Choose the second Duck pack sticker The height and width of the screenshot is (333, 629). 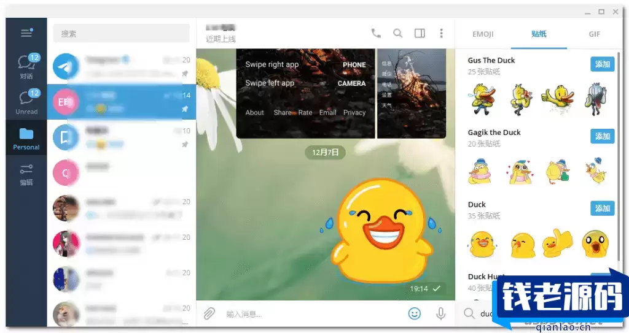pos(523,245)
